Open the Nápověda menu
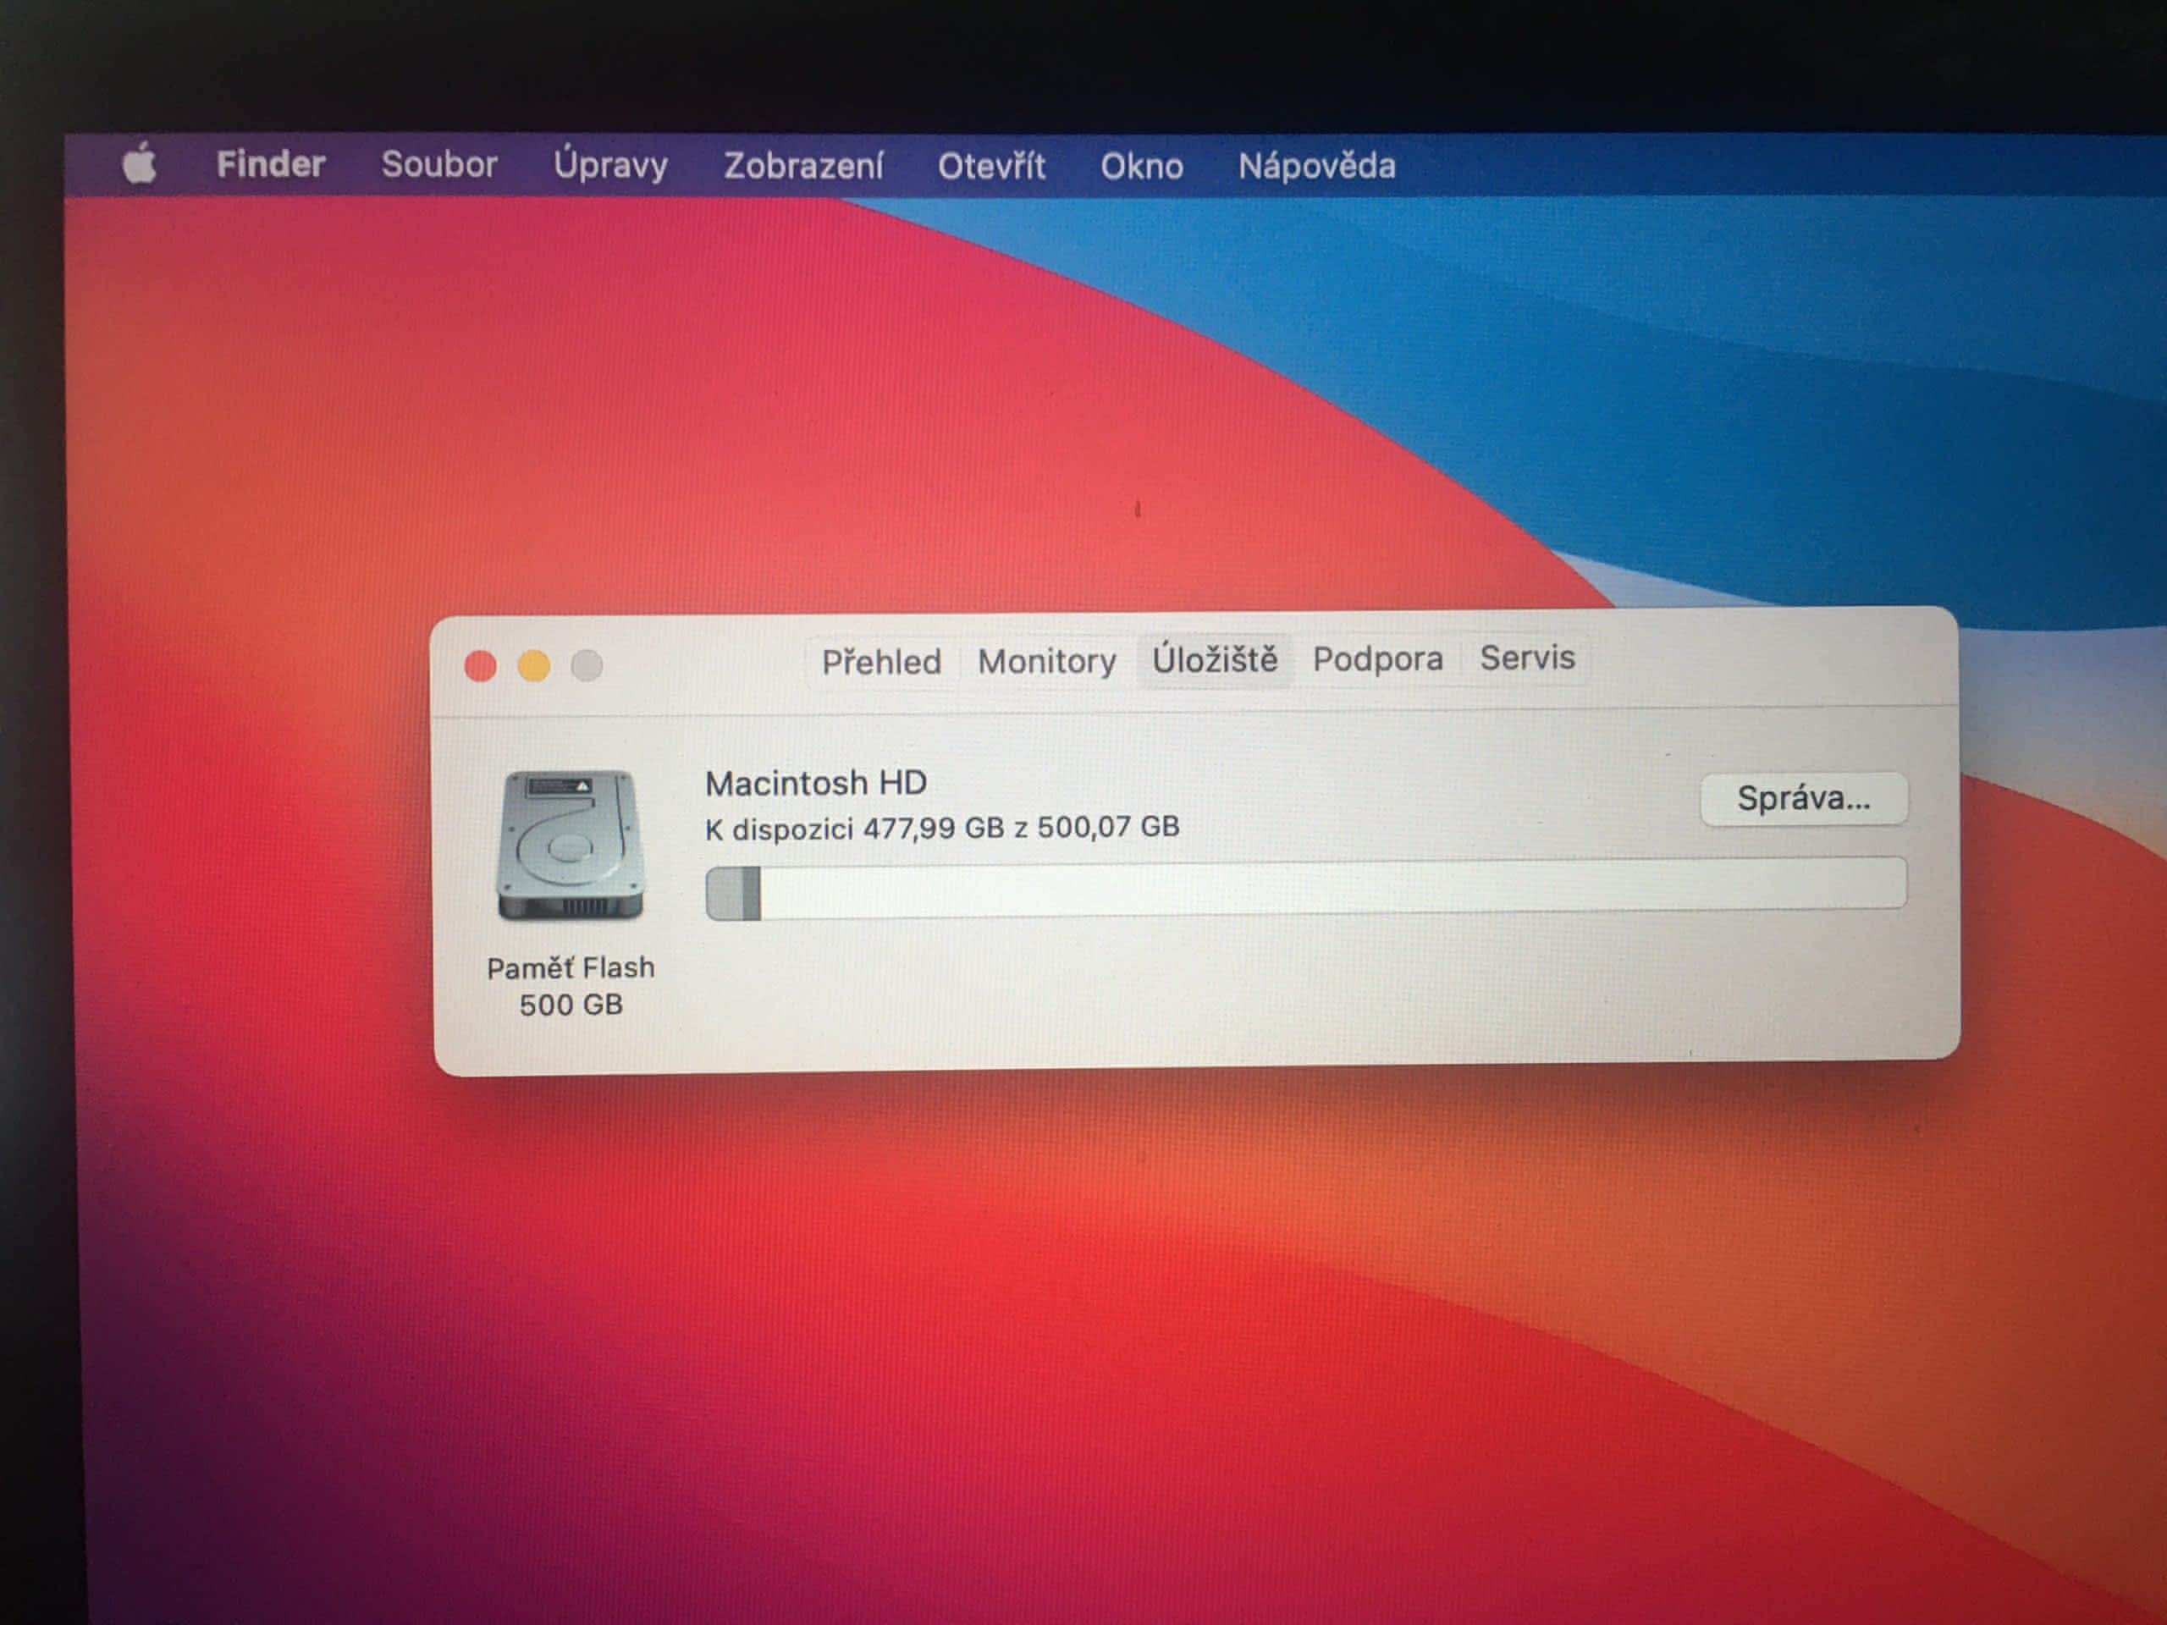 coord(1316,166)
